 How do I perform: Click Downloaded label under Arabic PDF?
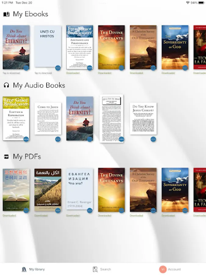pos(41,215)
